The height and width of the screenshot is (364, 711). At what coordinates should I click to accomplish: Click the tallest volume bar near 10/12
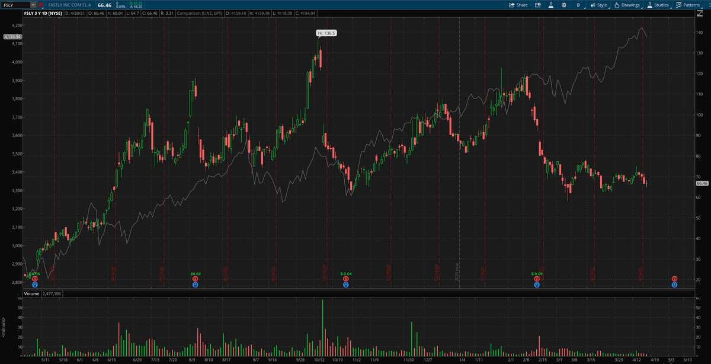tap(323, 328)
